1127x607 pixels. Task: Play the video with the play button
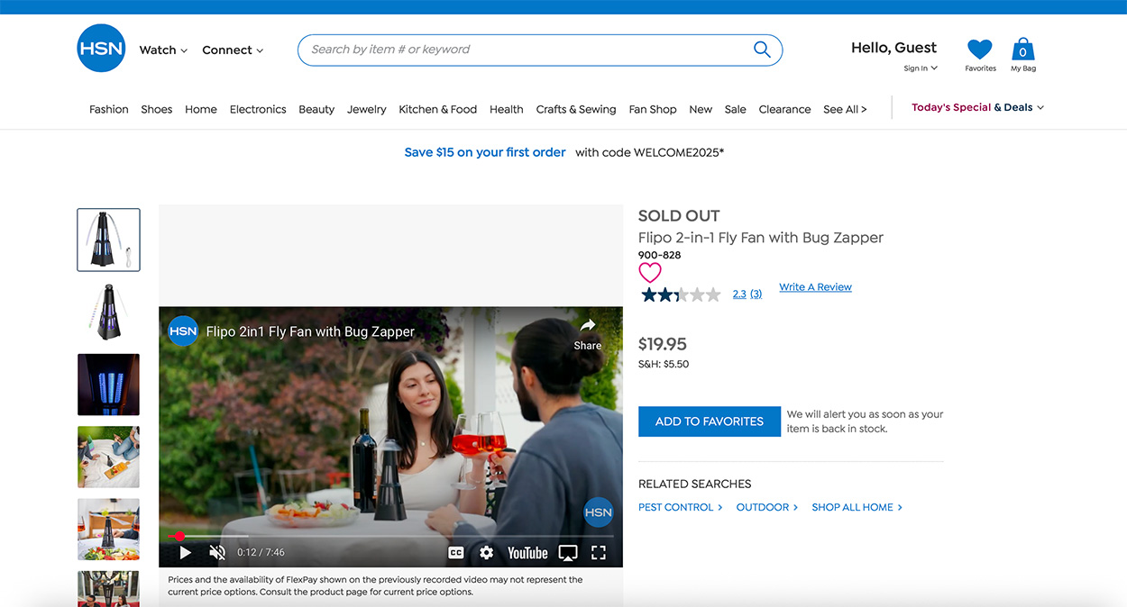(x=185, y=553)
